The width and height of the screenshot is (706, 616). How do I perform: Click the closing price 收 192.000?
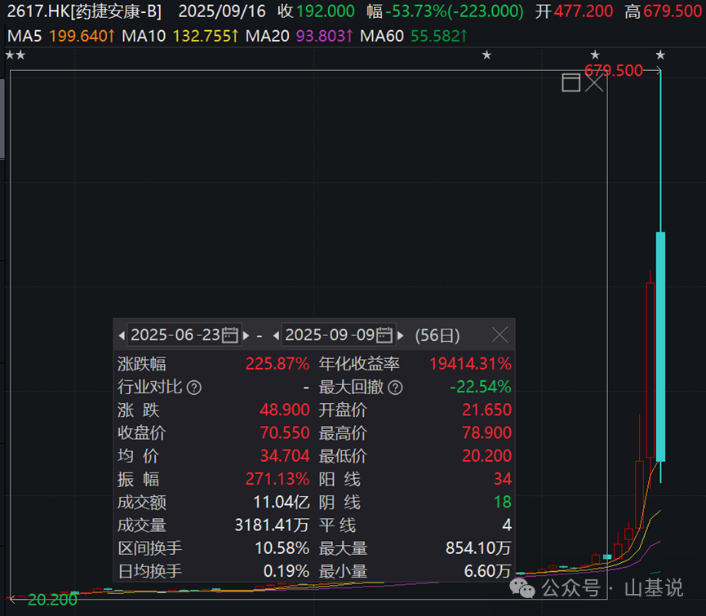click(x=316, y=11)
